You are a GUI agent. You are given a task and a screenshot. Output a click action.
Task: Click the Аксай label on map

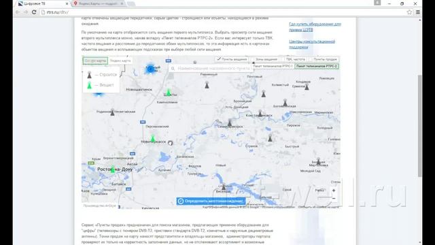tap(132, 164)
